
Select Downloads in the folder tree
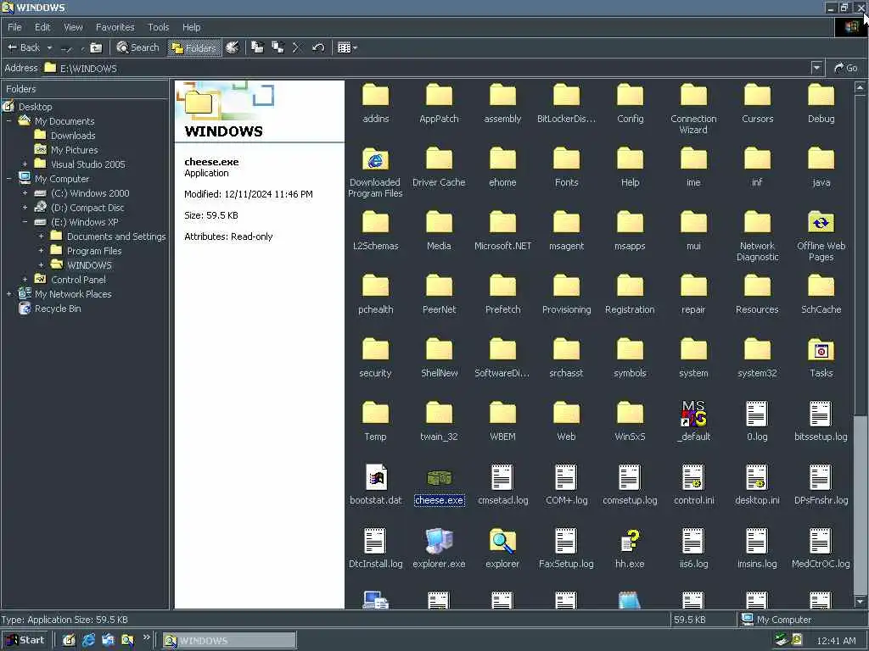(x=73, y=136)
